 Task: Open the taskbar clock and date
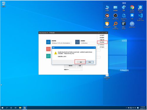[143, 108]
